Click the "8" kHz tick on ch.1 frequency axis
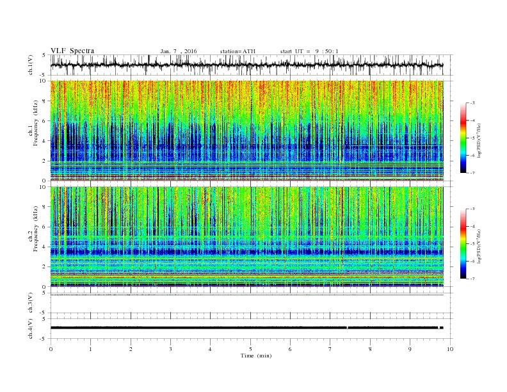Viewport: 507px width, 392px height. [45, 101]
